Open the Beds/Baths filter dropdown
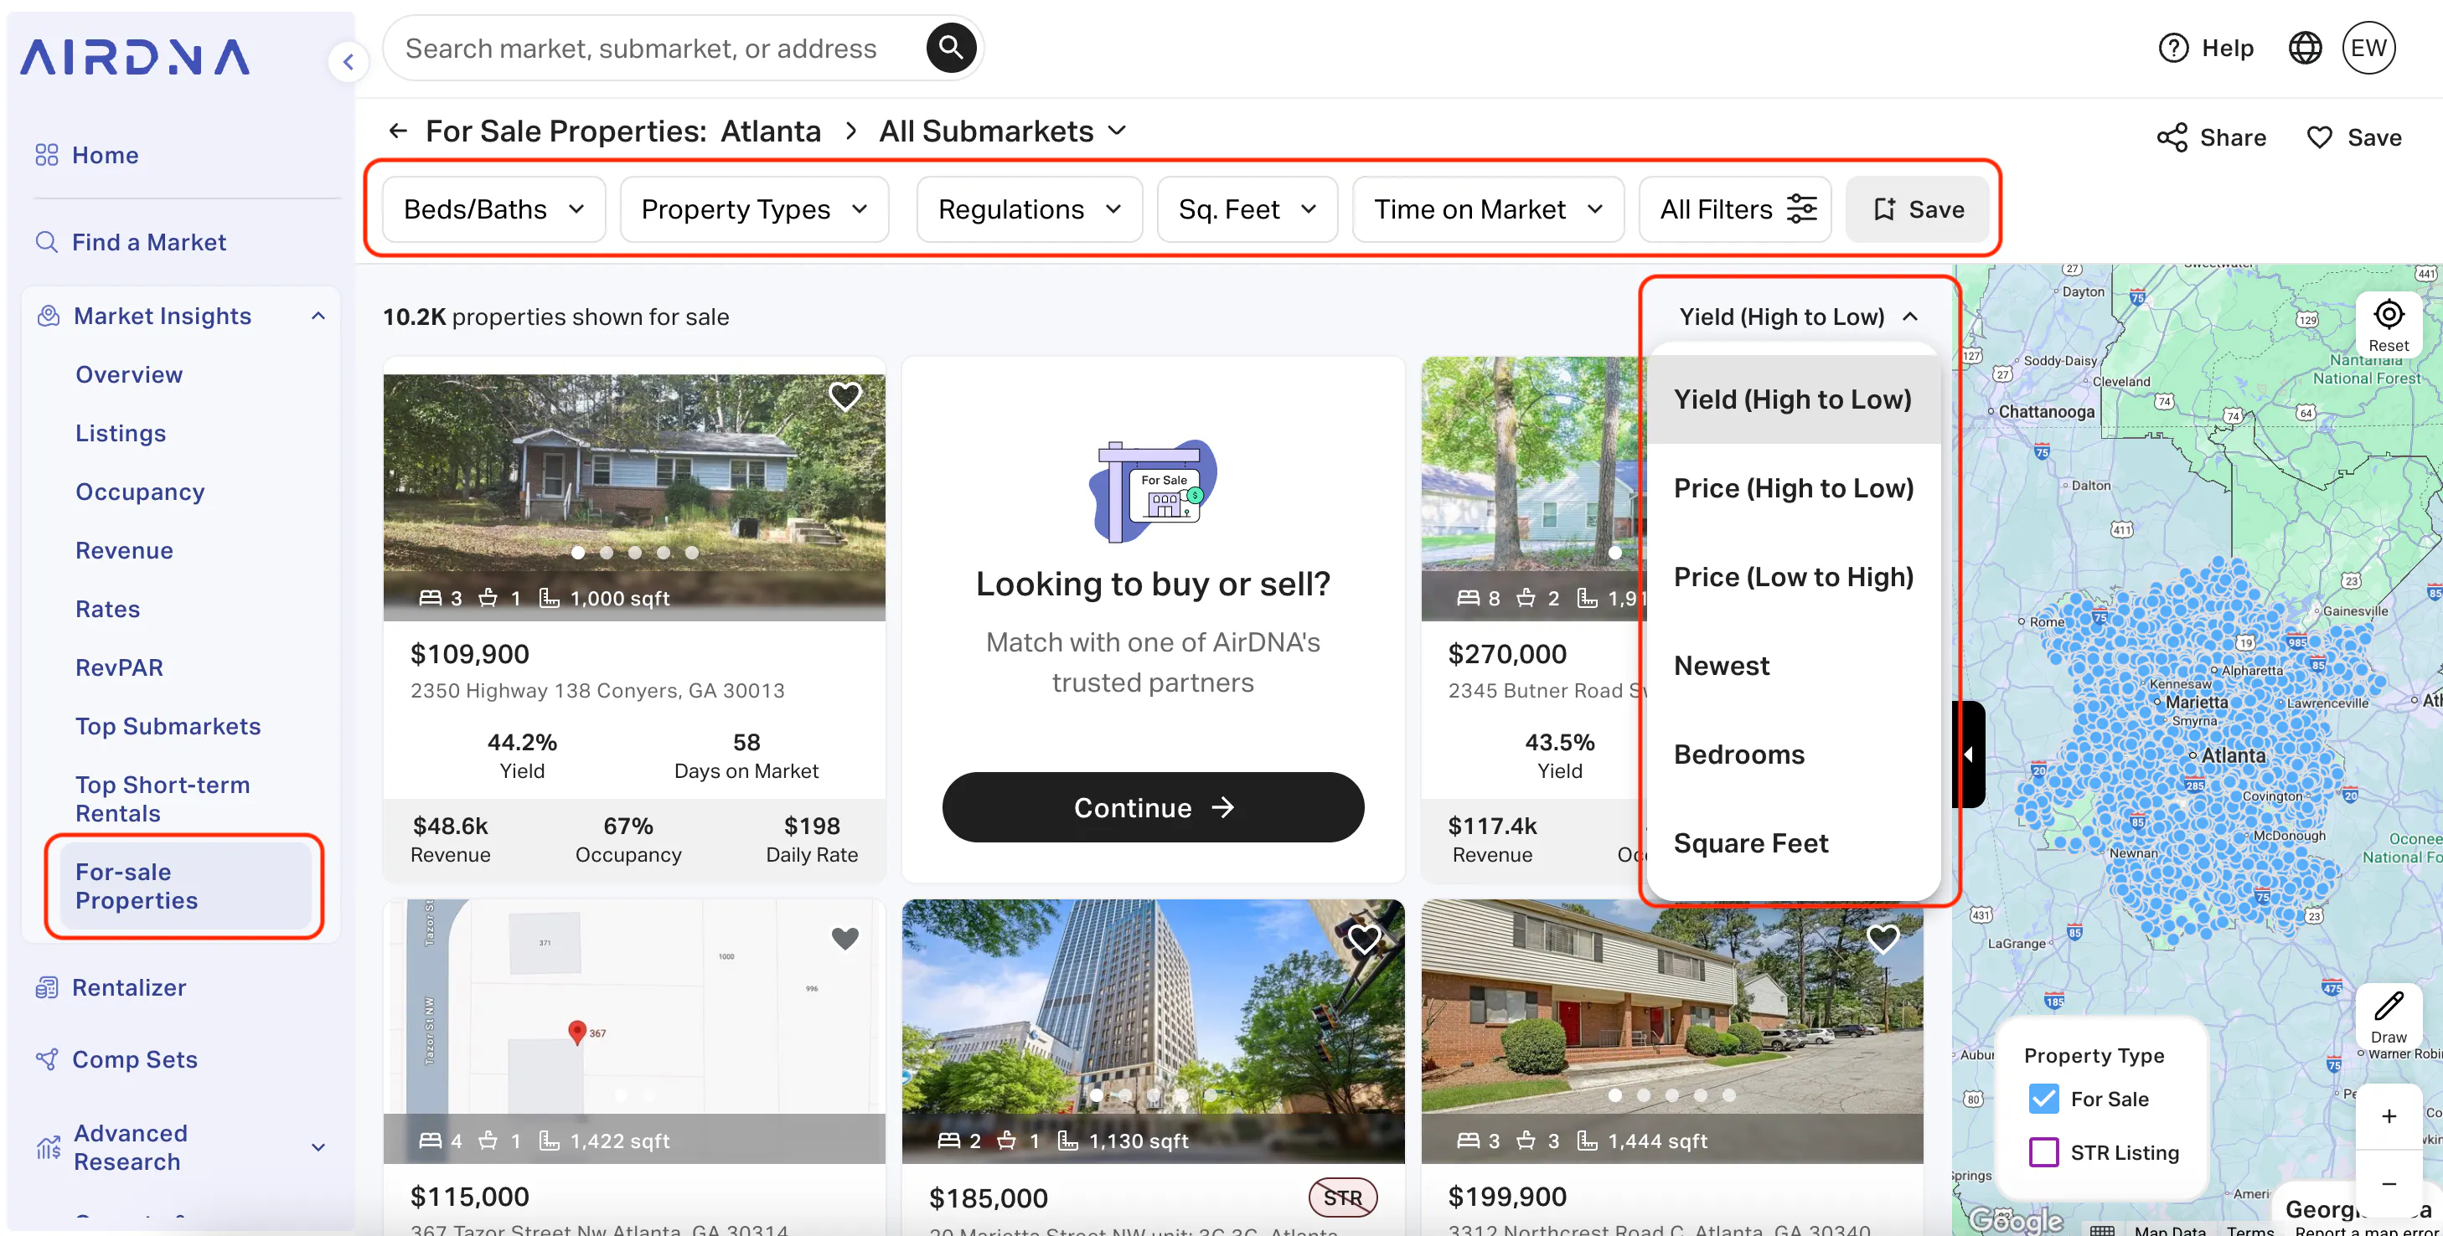2443x1236 pixels. pos(493,209)
